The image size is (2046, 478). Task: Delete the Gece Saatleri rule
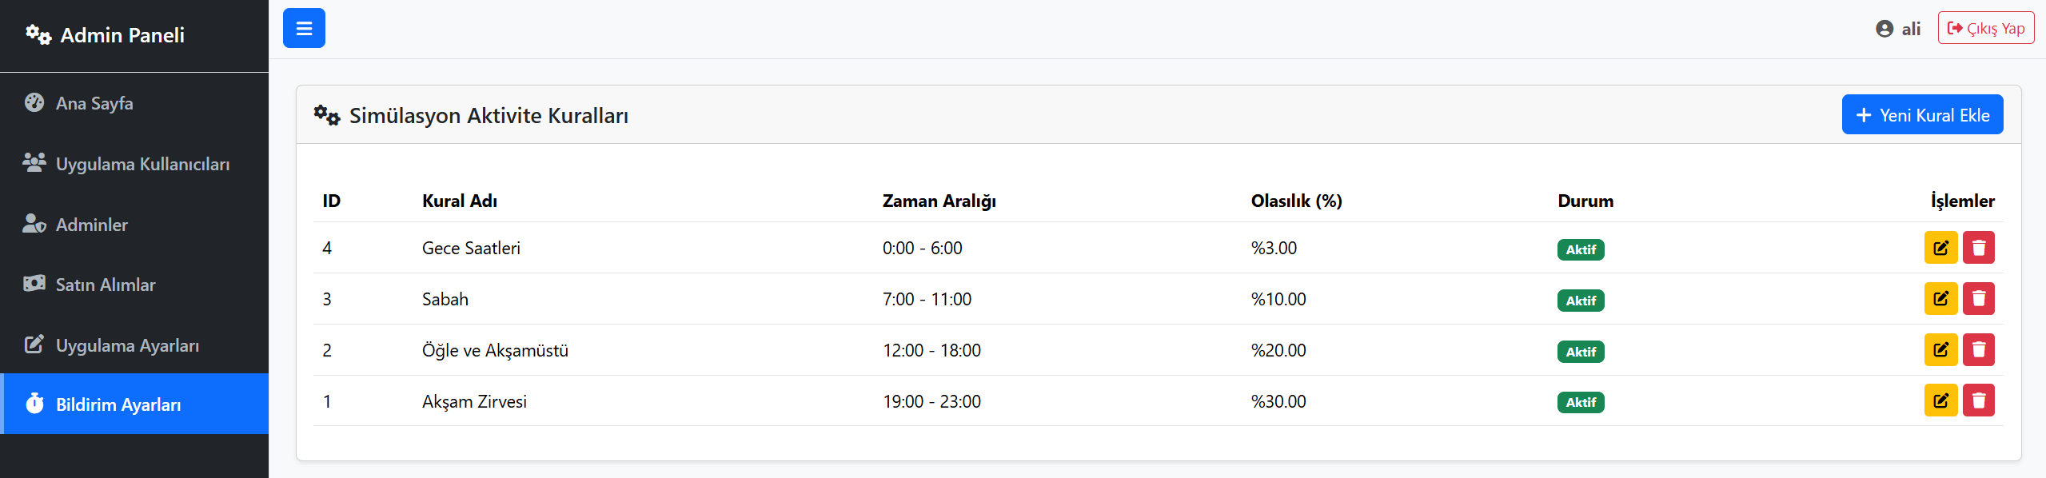click(1979, 248)
